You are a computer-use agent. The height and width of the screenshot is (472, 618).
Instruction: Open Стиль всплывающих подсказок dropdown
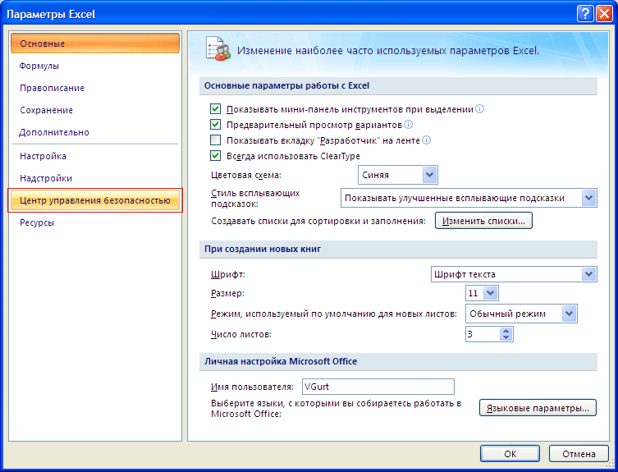[588, 198]
